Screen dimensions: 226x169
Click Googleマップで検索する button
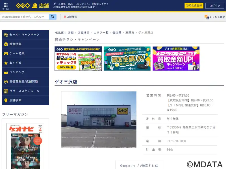pos(139,165)
